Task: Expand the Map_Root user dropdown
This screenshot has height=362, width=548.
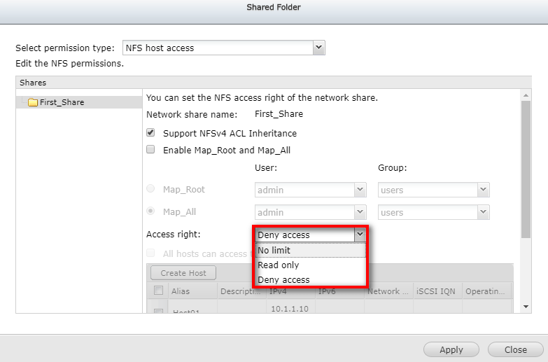Action: tap(360, 190)
